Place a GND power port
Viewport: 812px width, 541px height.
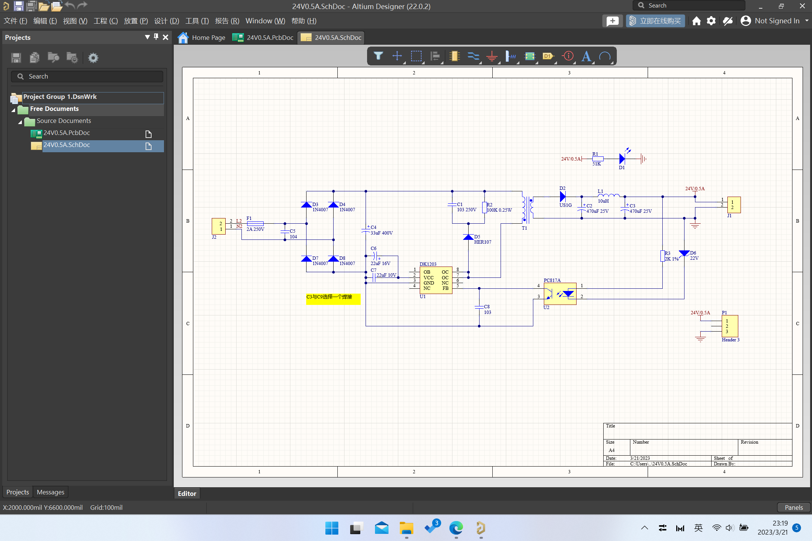[x=492, y=56]
